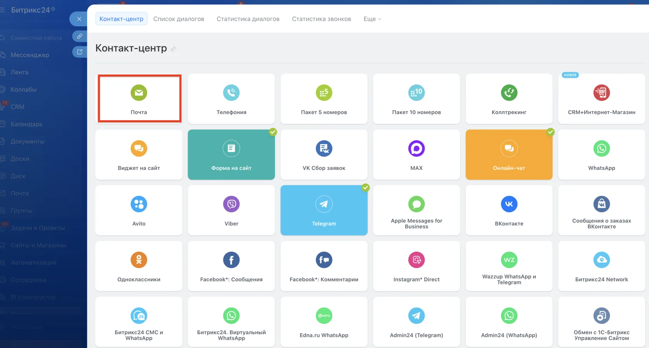Open Facebook*: Комментарии card
Viewport: 649px width, 348px height.
[324, 266]
